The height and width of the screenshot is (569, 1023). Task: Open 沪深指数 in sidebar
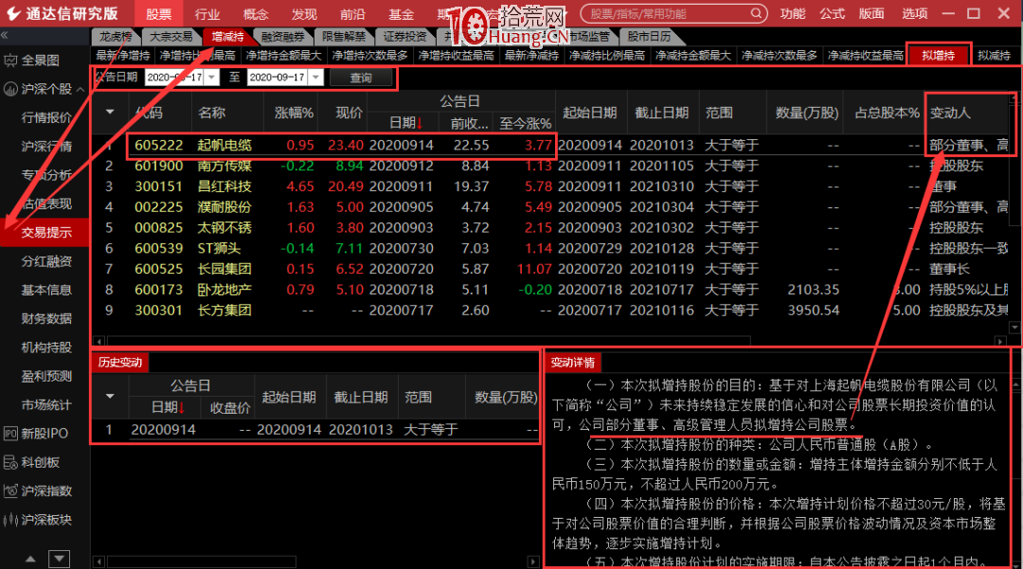[38, 490]
